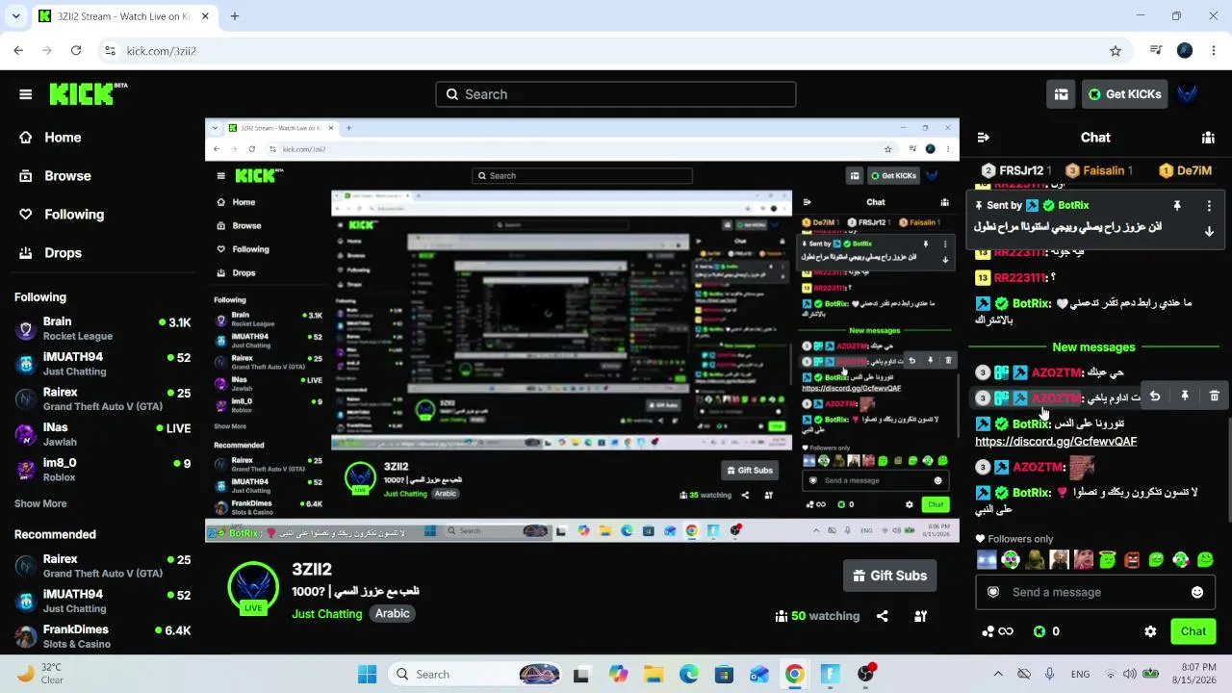Open the discord.gg/GcfewvQAF link

tap(1056, 442)
